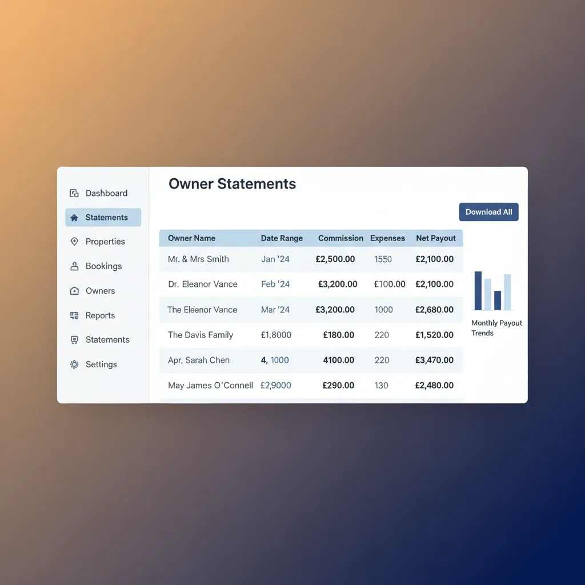585x585 pixels.
Task: Click the 1550 expenses value
Action: [383, 259]
